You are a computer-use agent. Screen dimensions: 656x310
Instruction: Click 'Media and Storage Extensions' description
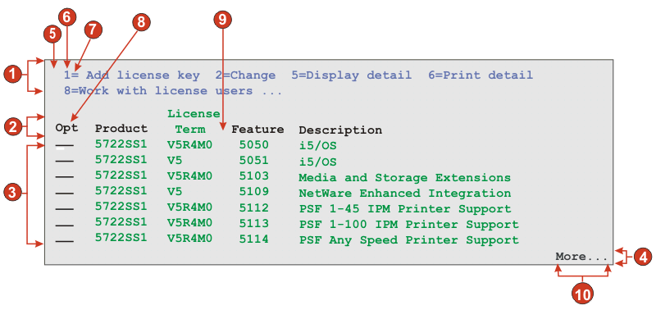point(404,177)
